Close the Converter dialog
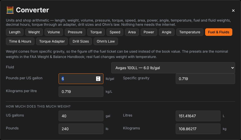Screen dimensions: 241x140 click(x=233, y=10)
